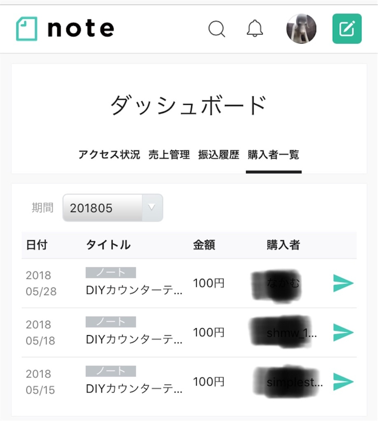Image resolution: width=378 pixels, height=421 pixels.
Task: Create a new post with the pencil icon
Action: point(347,29)
